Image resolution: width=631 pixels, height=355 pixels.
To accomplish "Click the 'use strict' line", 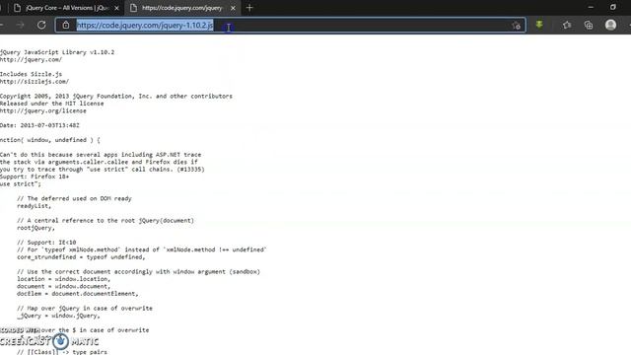I will pyautogui.click(x=21, y=184).
